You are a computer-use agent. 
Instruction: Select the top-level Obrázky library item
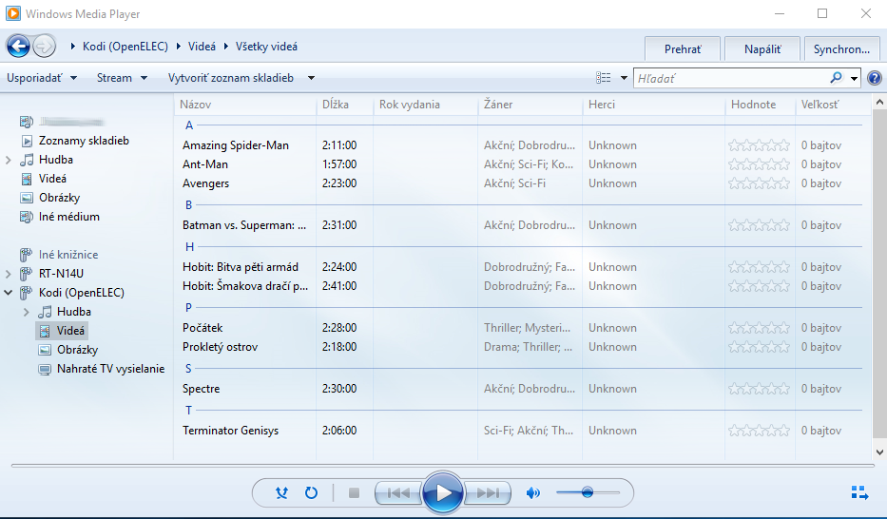[x=59, y=198]
